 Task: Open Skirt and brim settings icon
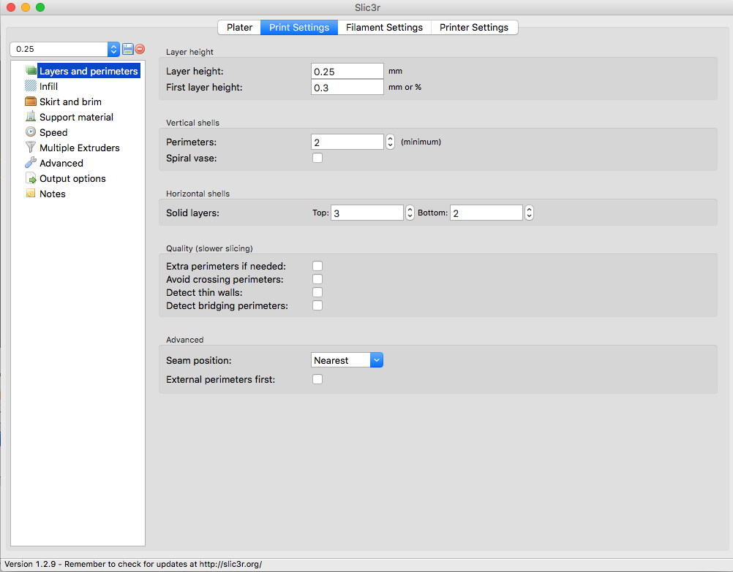(31, 102)
